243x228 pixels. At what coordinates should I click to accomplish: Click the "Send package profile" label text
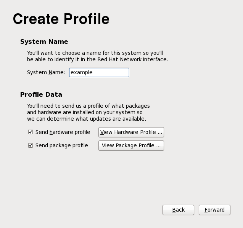coord(61,145)
